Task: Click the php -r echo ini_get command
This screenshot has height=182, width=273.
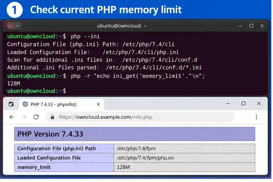Action: [138, 76]
